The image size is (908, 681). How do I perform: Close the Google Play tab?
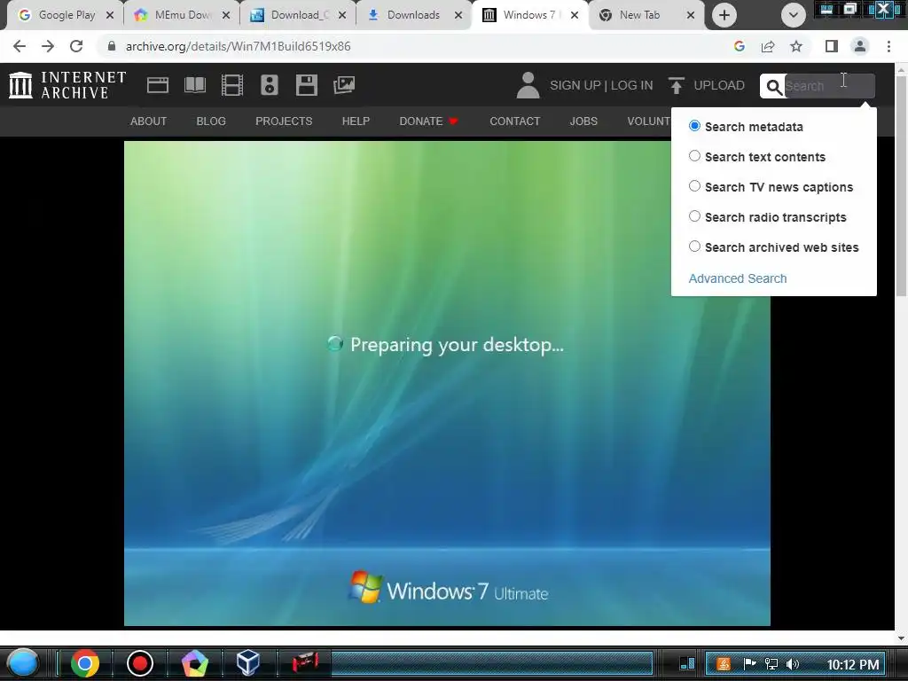[x=110, y=15]
